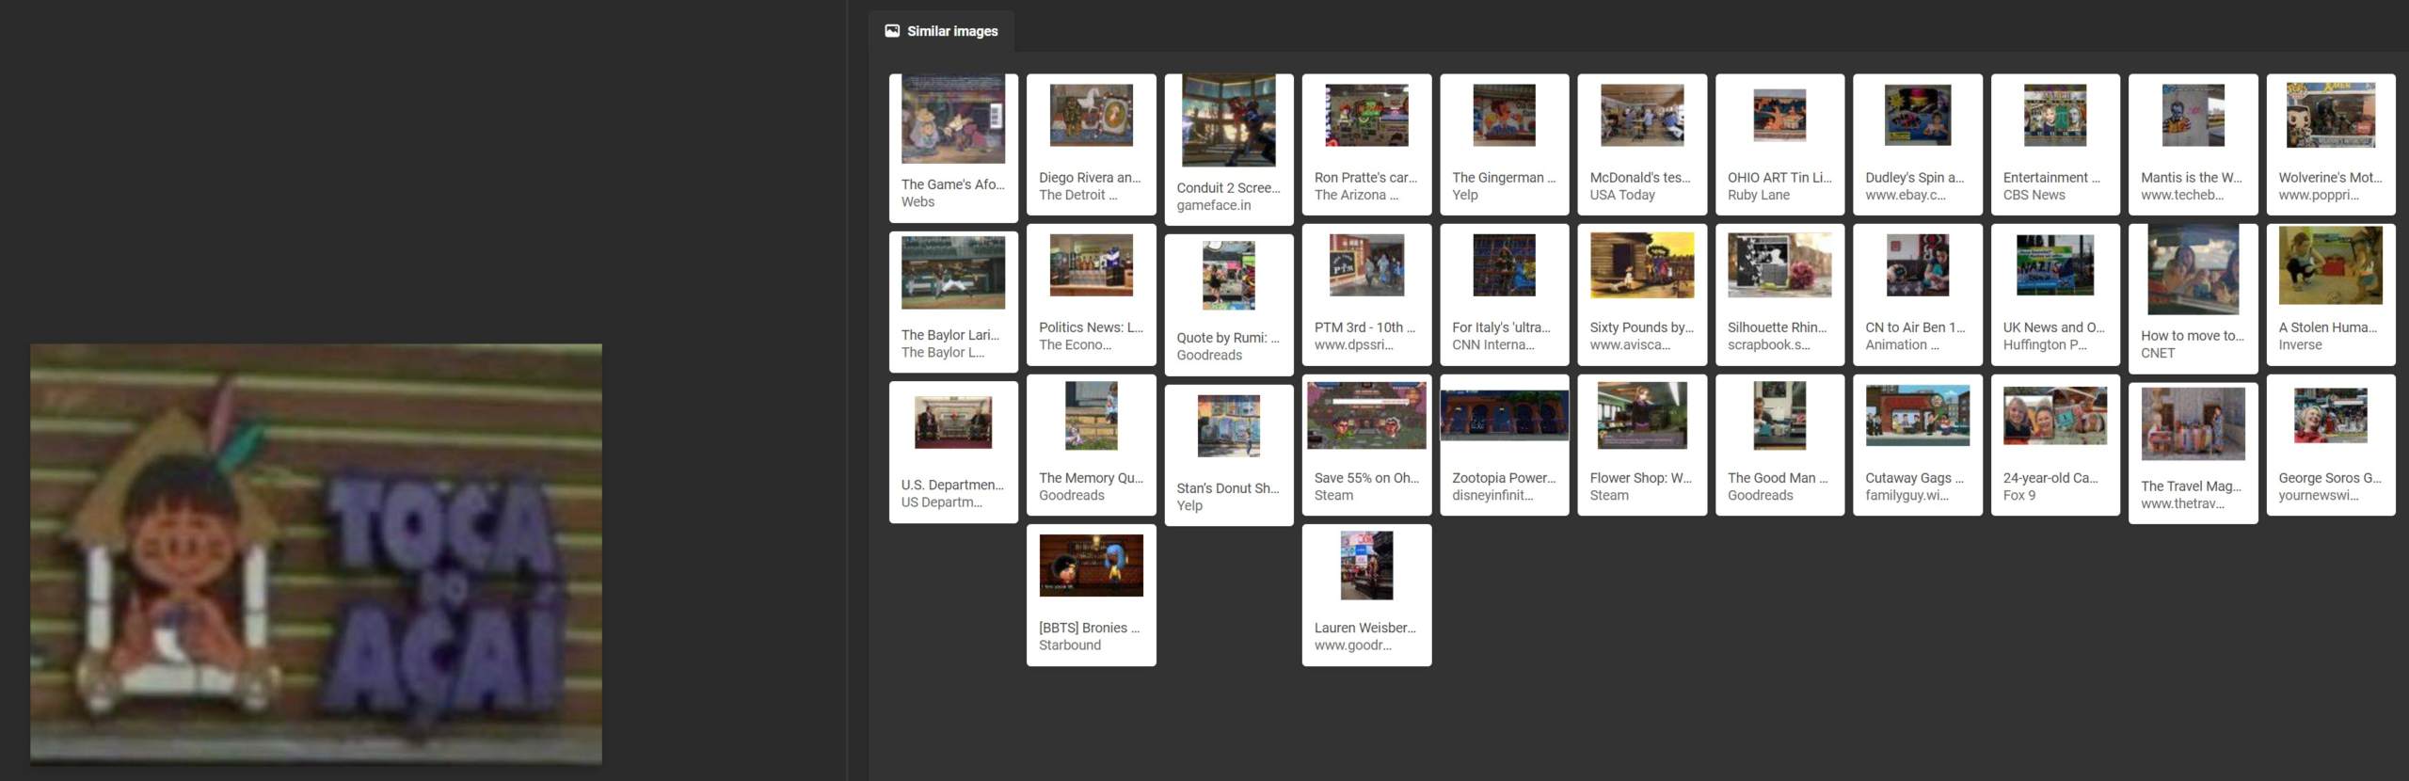2409x781 pixels.
Task: Open Wolverine's Mot... poppri card
Action: [x=2331, y=144]
